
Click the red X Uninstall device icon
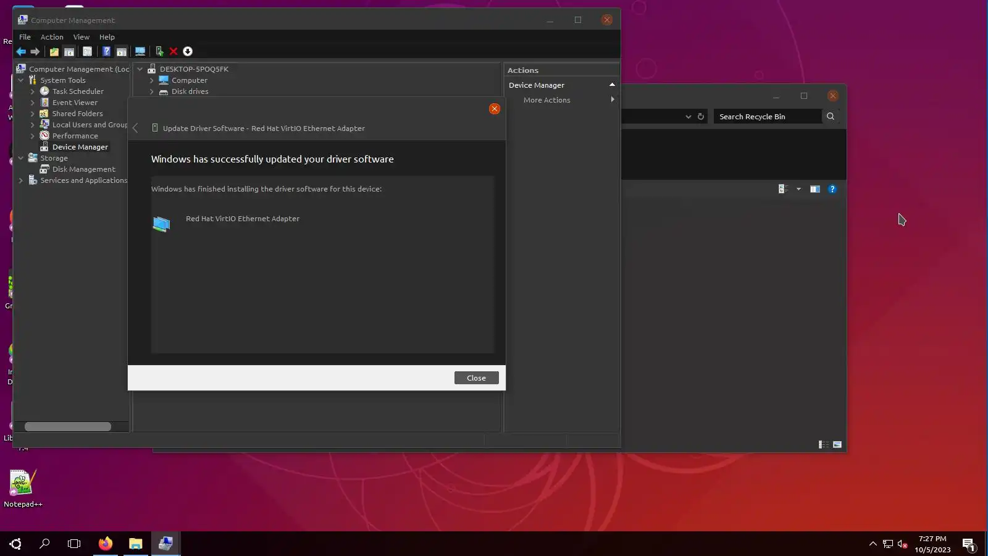click(x=174, y=52)
